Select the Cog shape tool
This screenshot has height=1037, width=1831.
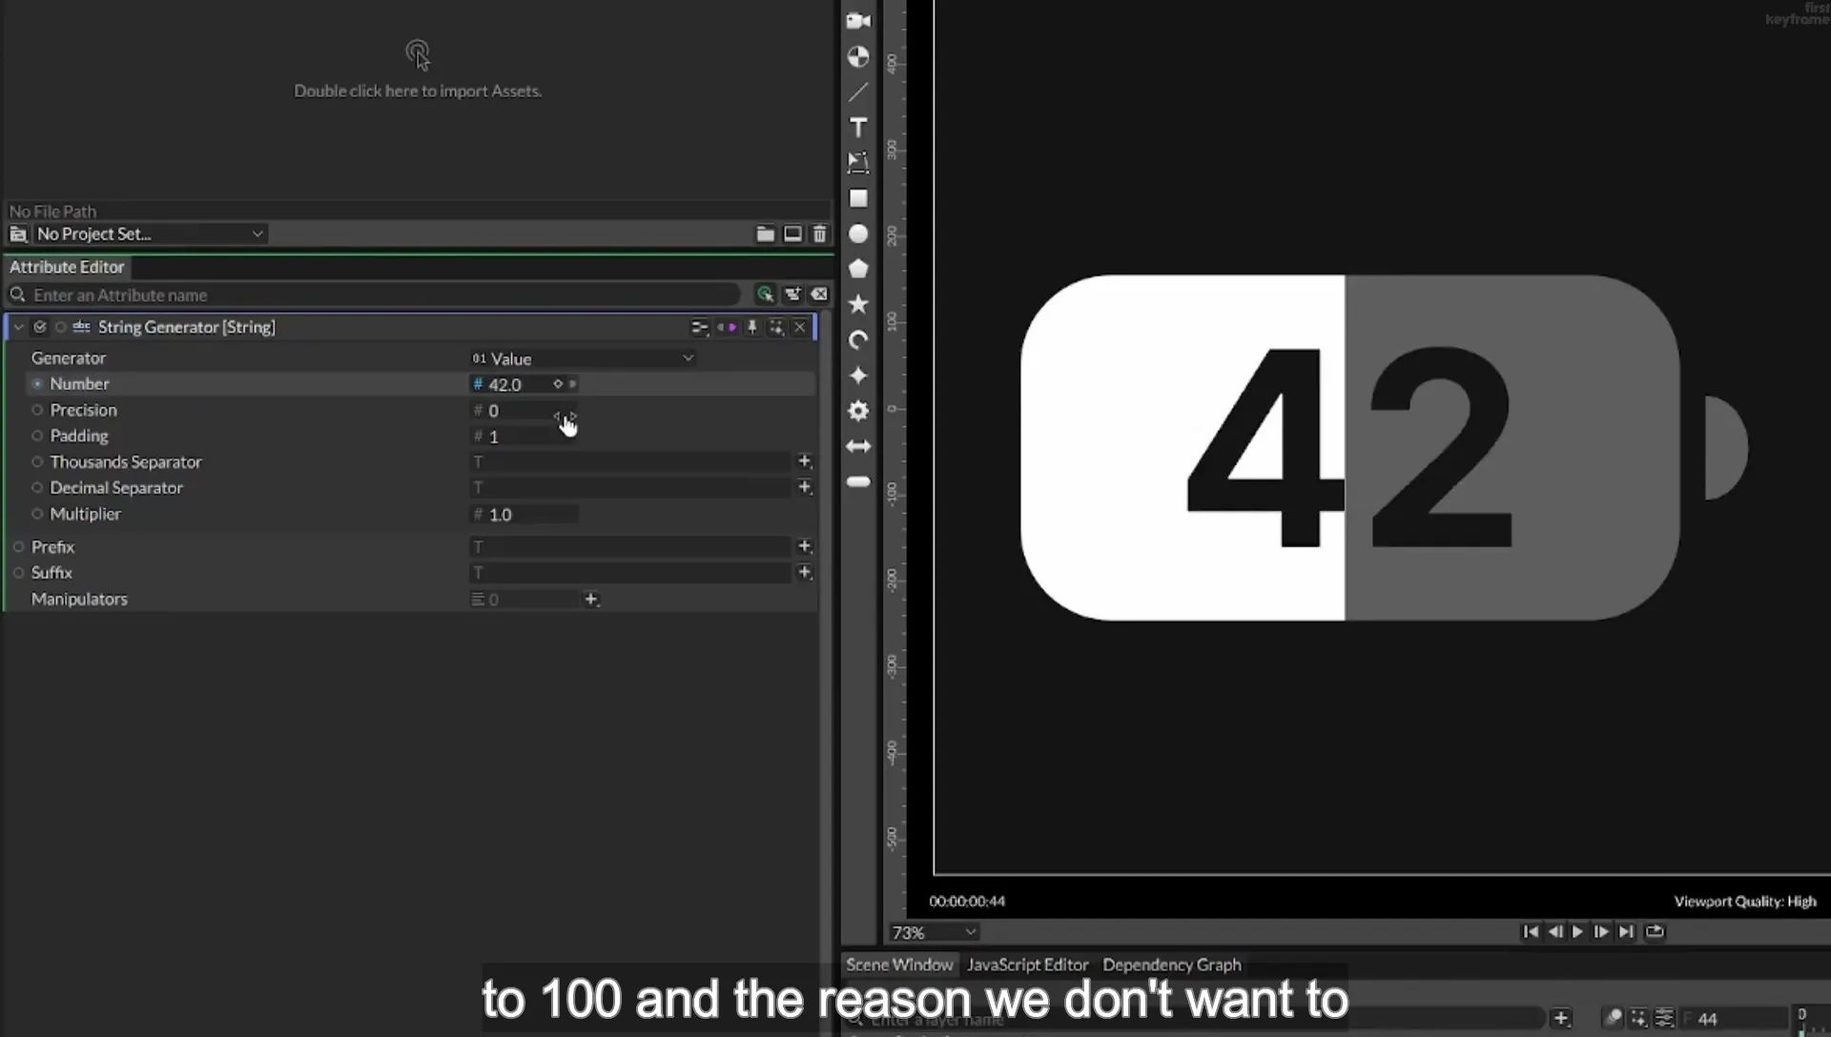click(x=858, y=411)
